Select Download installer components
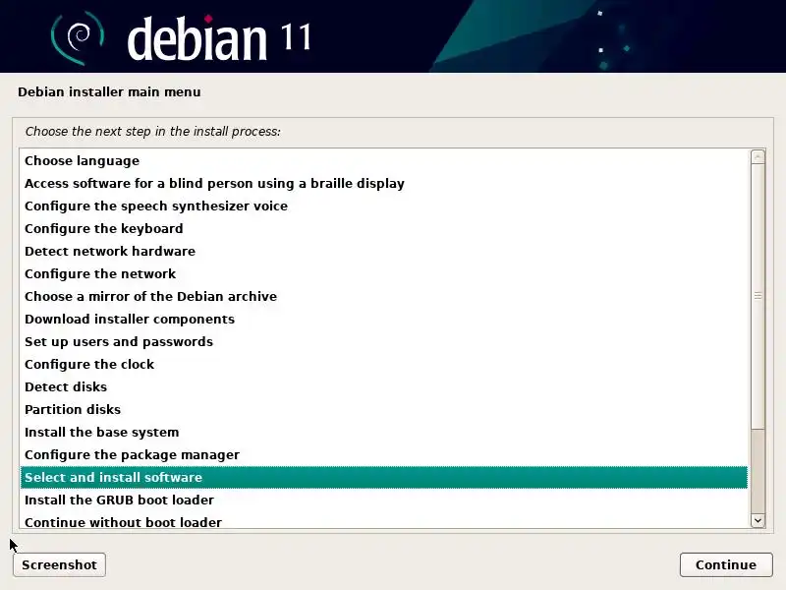Viewport: 786px width, 590px height. (x=384, y=319)
